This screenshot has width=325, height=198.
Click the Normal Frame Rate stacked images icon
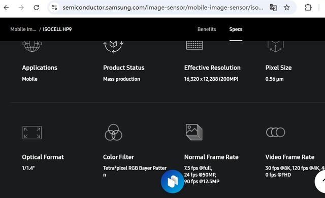coord(194,132)
